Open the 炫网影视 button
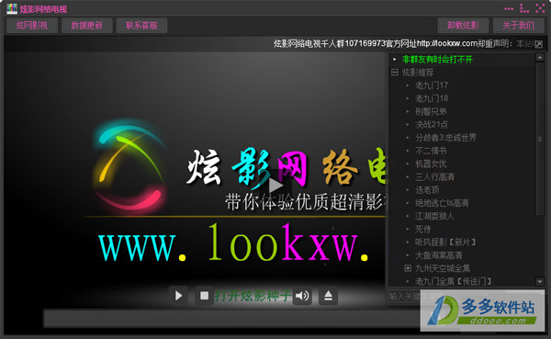The image size is (551, 339). coord(32,26)
